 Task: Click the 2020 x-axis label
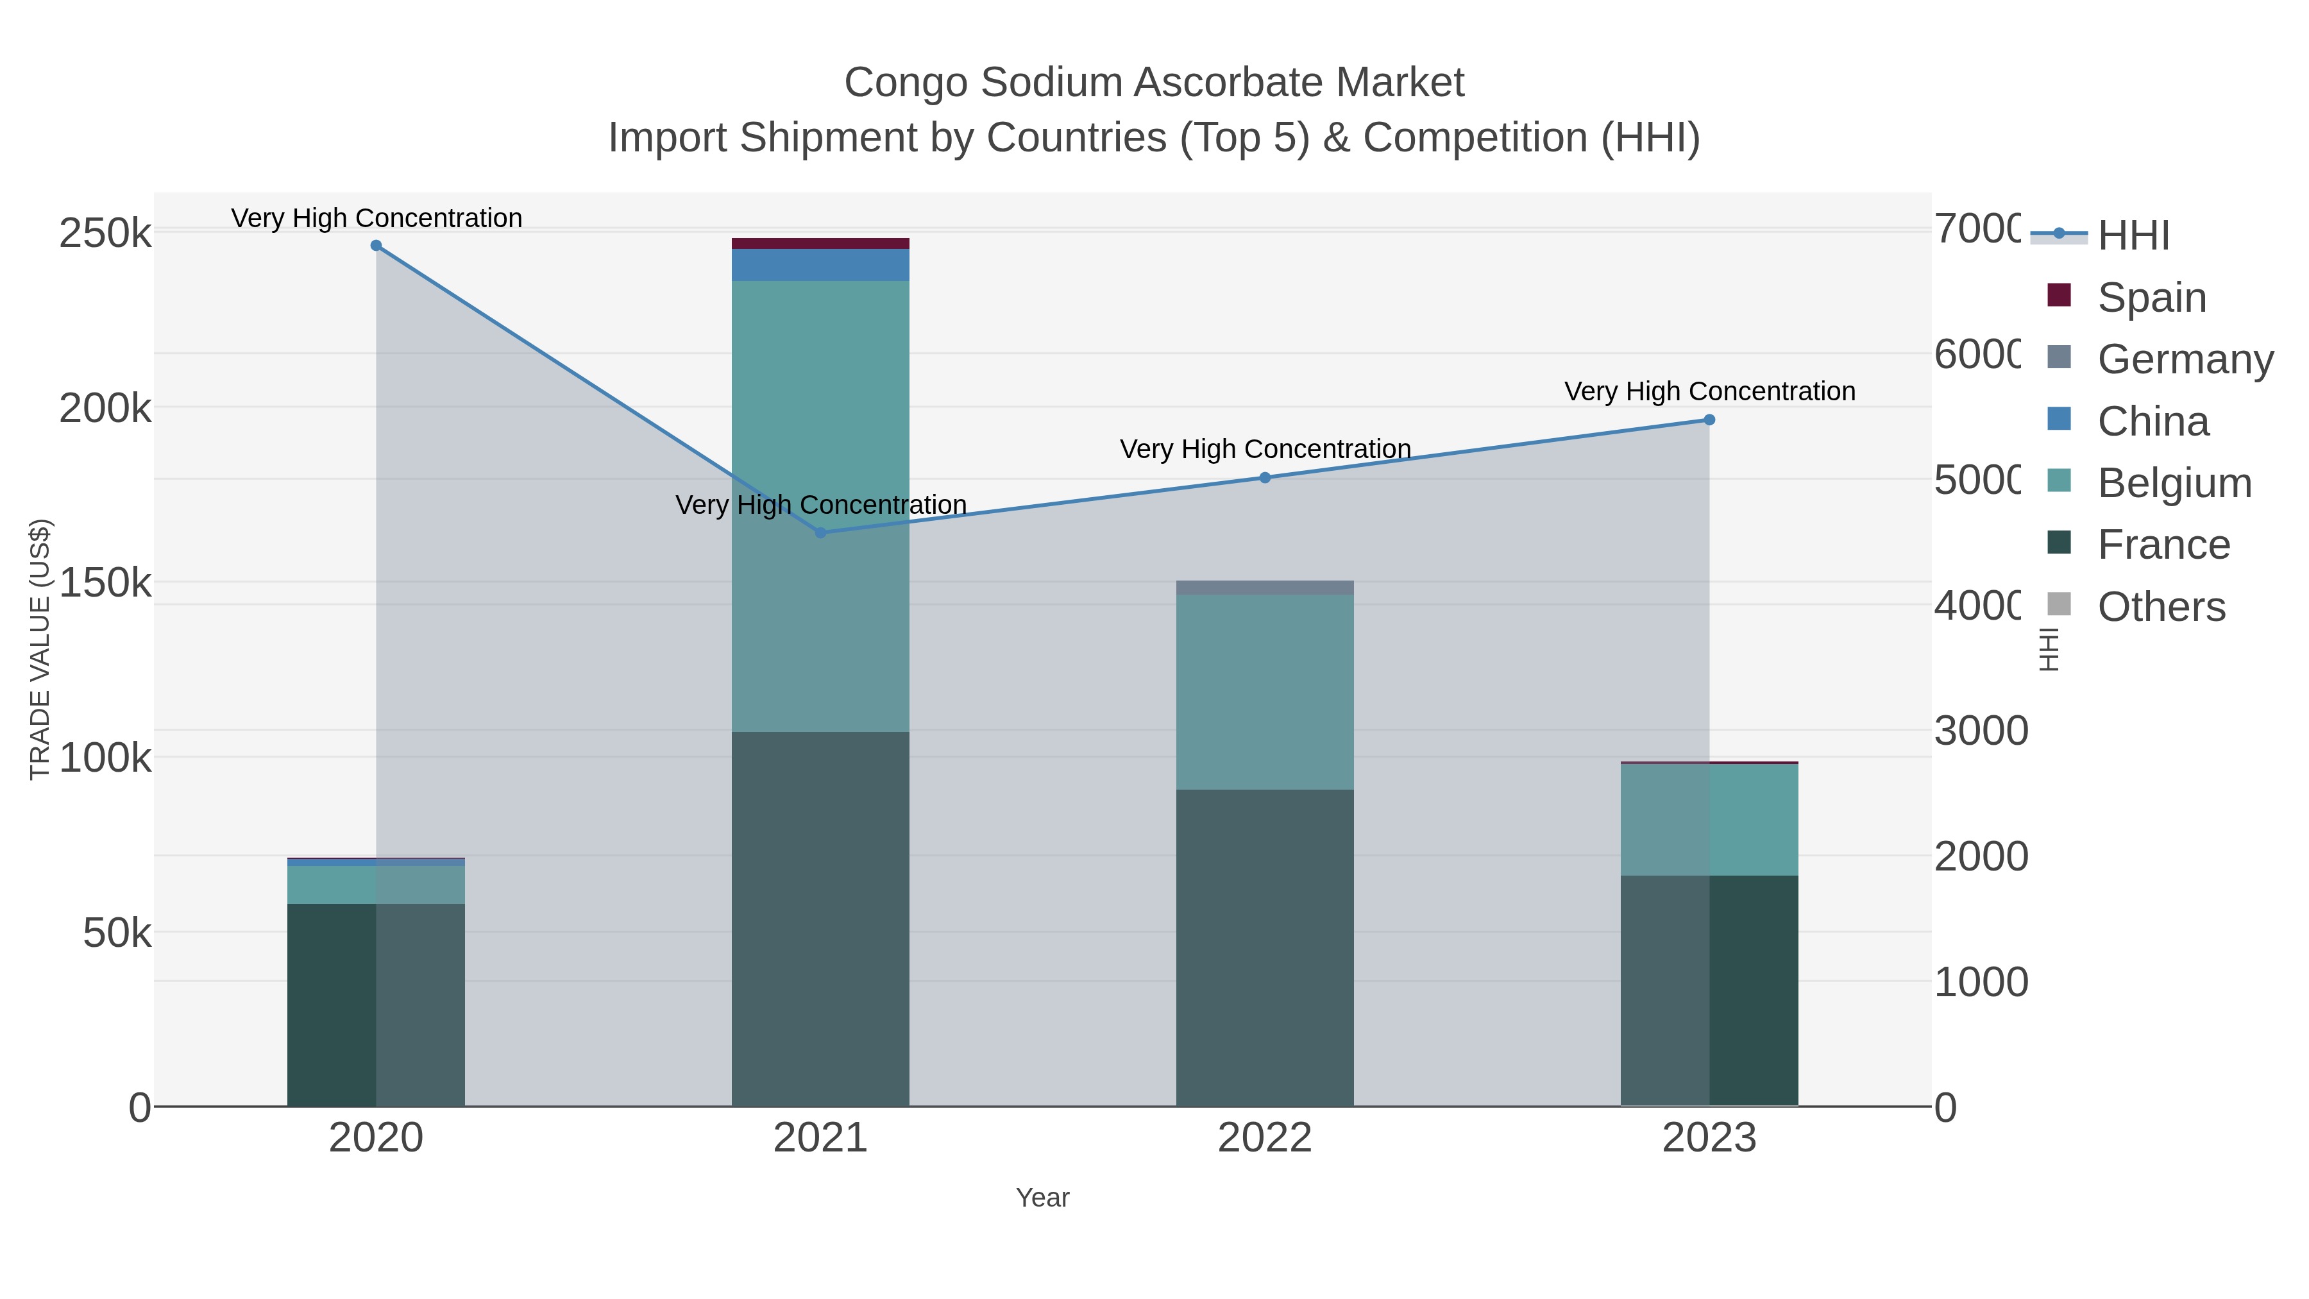point(376,1139)
